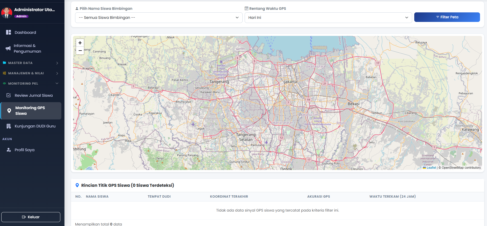Viewport: 487px width, 226px height.
Task: Collapse the Monitoring PKL section chevron
Action: 57,83
